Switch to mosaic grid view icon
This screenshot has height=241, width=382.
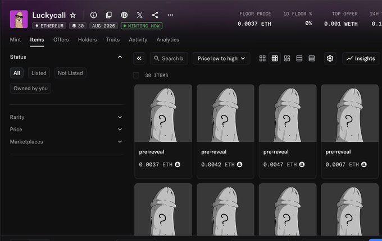click(x=287, y=58)
